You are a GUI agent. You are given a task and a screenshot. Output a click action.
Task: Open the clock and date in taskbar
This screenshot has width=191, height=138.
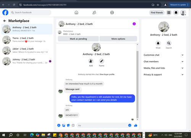178,135
